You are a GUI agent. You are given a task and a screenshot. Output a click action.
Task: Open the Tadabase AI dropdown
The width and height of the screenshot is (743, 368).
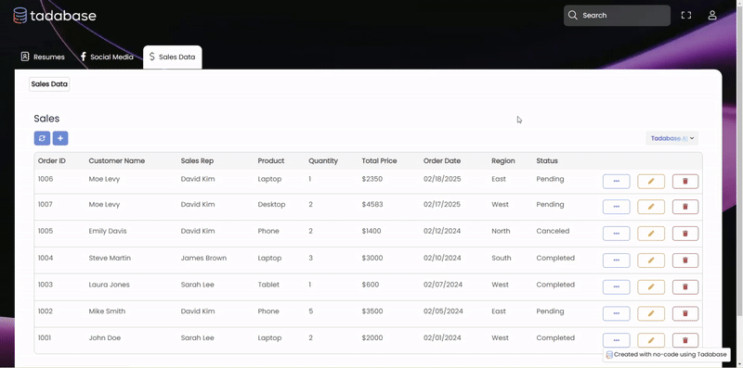[671, 138]
